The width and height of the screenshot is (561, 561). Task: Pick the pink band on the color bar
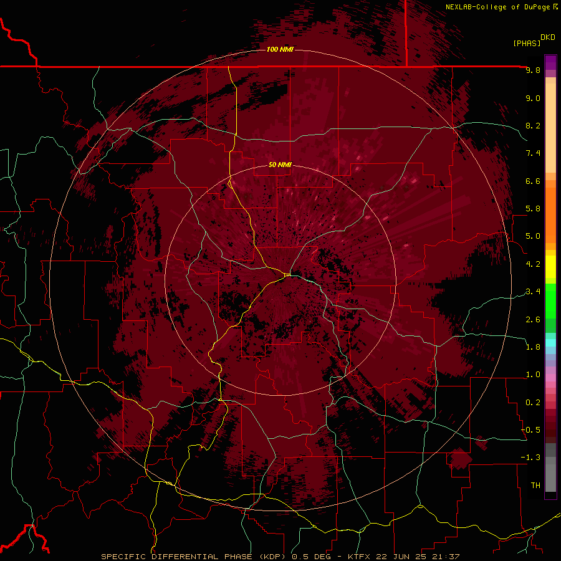tap(550, 378)
